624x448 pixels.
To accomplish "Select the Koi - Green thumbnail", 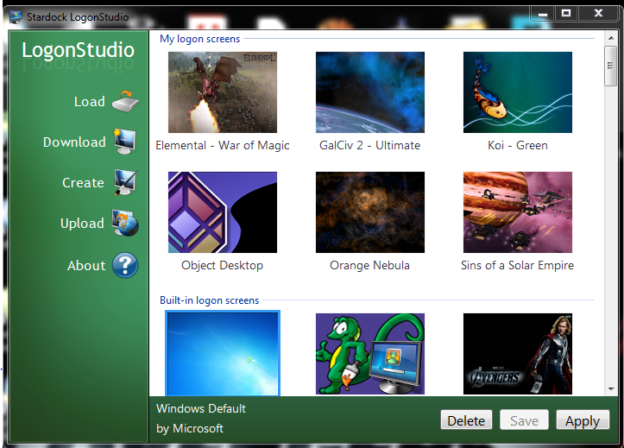I will point(518,92).
